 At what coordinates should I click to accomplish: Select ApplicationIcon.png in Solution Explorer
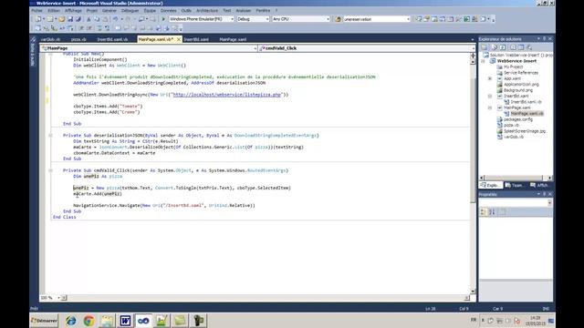[521, 85]
